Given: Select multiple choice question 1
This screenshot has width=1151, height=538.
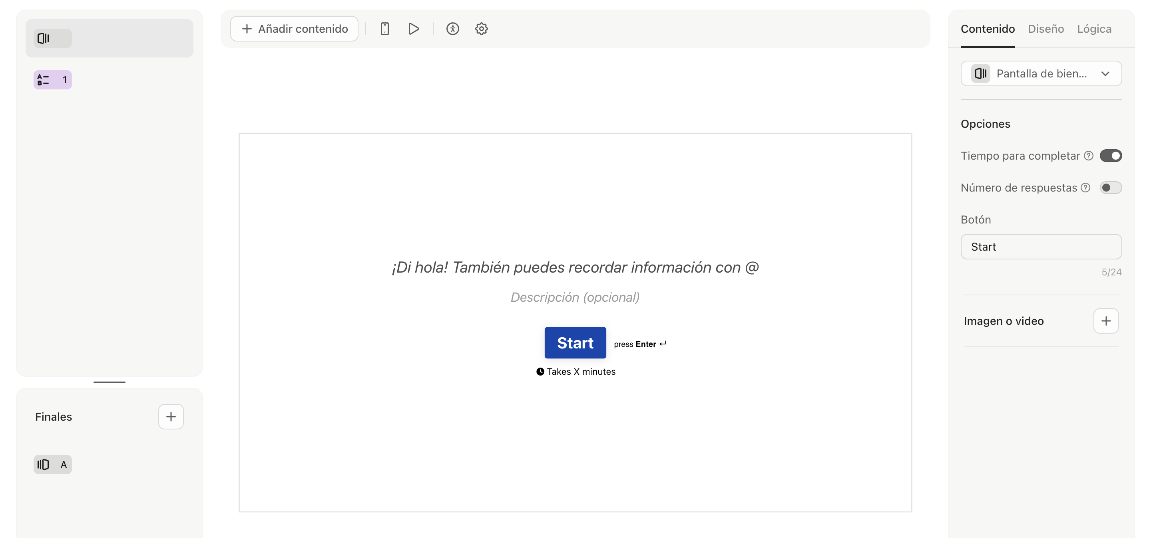Looking at the screenshot, I should [x=53, y=80].
